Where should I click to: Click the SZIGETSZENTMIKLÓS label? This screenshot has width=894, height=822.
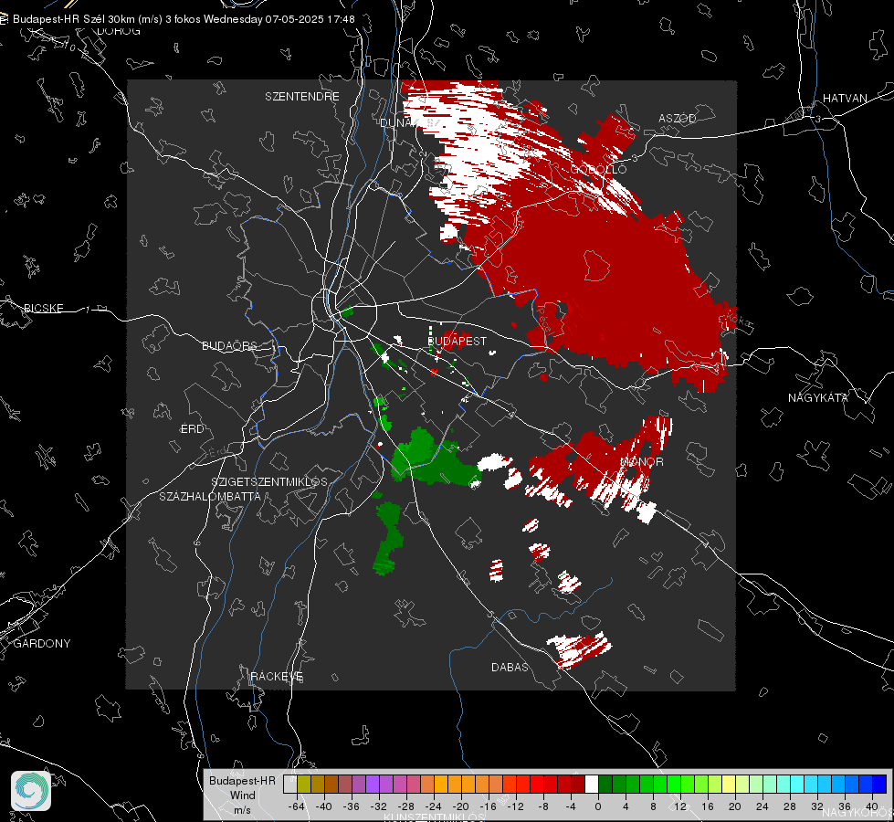click(x=269, y=481)
